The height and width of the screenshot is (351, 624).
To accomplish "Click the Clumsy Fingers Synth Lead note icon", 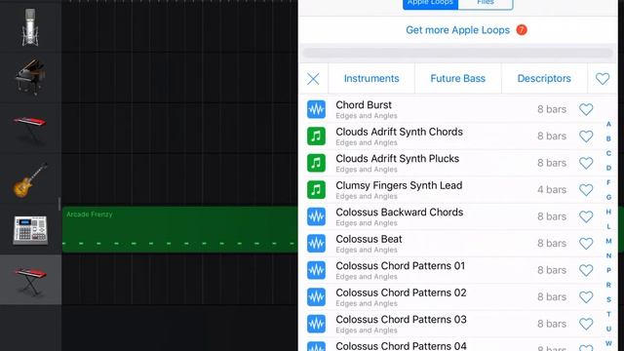I will coord(316,190).
